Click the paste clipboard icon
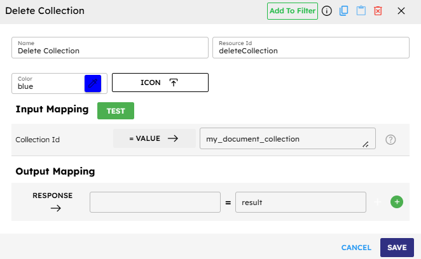 point(361,11)
